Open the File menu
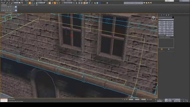Image resolution: width=190 pixels, height=107 pixels. click(1, 1)
